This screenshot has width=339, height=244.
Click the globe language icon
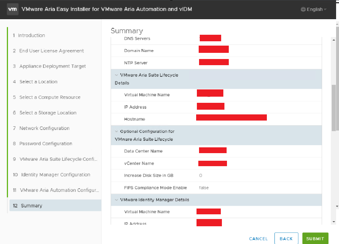point(303,9)
